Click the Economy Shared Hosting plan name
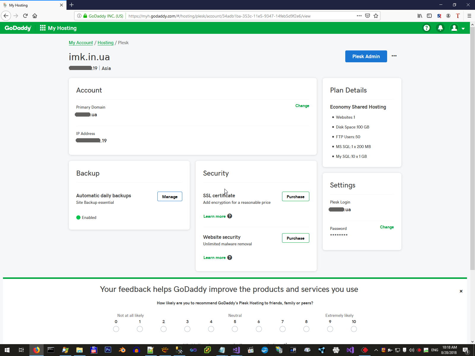 [x=358, y=107]
